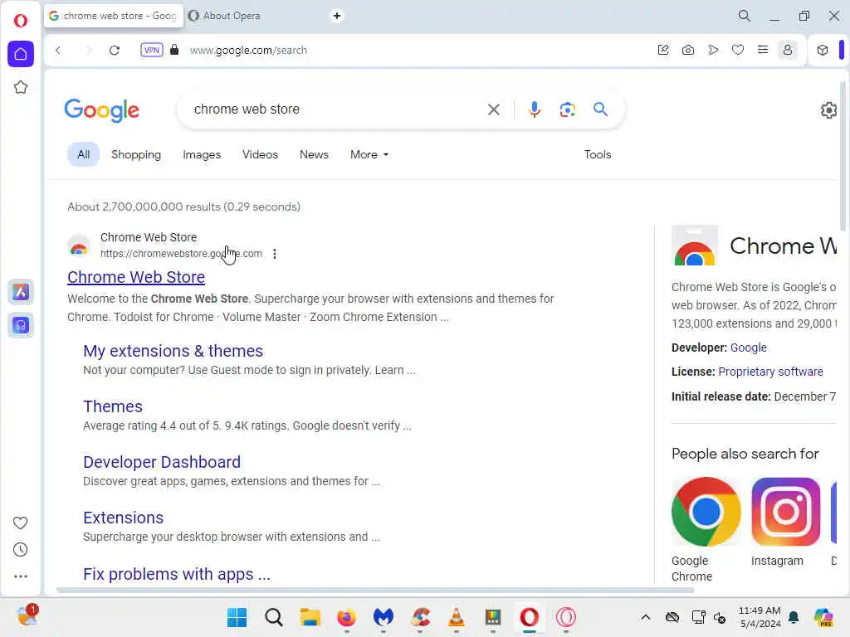This screenshot has height=637, width=850.
Task: Open the Themes sitelink
Action: [x=113, y=406]
